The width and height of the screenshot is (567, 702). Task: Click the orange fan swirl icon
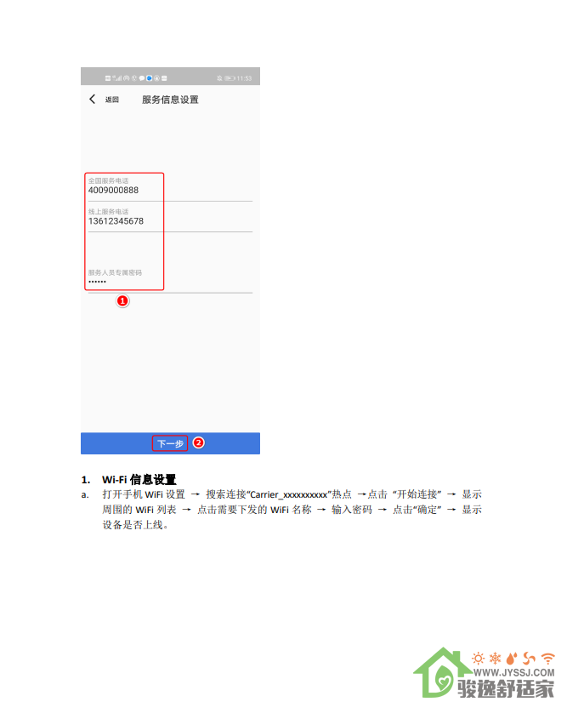pyautogui.click(x=529, y=658)
